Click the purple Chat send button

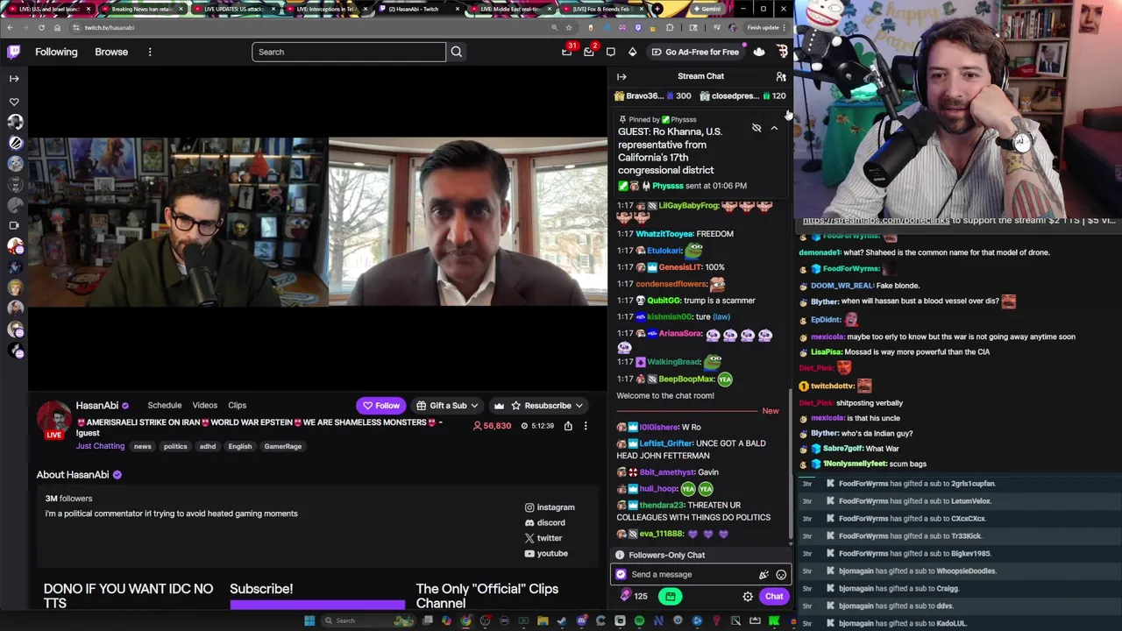tap(774, 596)
